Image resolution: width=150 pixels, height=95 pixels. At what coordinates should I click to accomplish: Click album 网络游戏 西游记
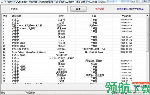pyautogui.click(x=94, y=61)
